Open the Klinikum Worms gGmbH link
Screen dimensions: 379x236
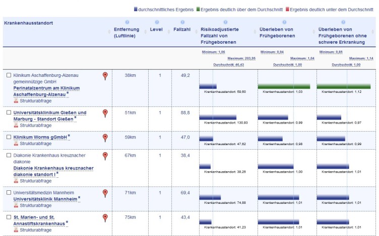point(40,137)
